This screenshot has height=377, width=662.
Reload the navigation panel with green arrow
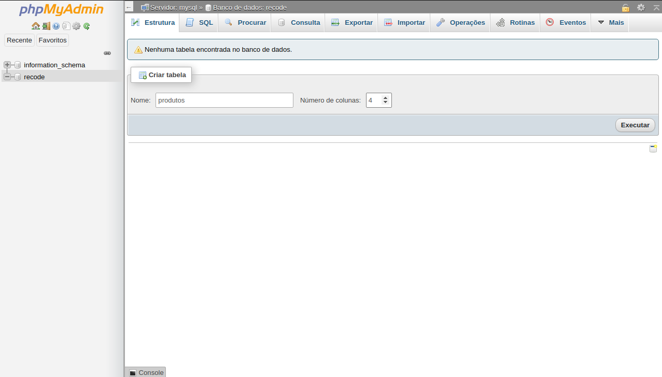coord(87,26)
